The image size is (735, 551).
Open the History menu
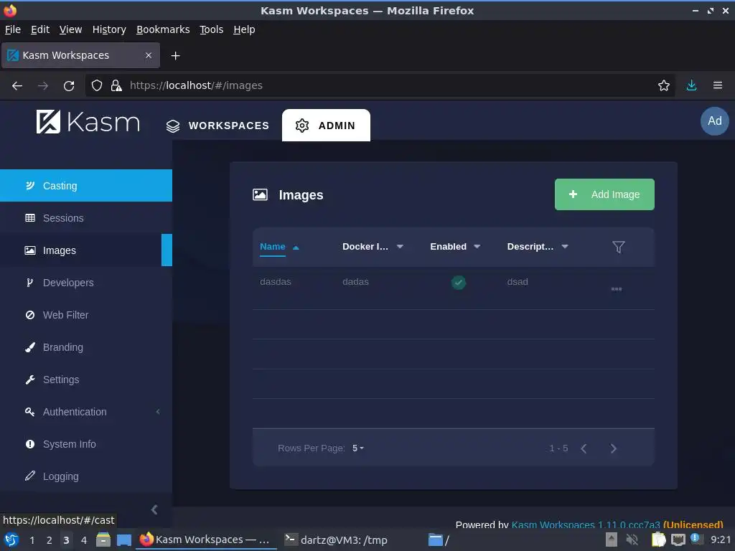(109, 29)
